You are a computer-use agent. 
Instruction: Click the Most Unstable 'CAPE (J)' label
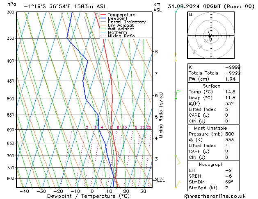click(199, 152)
